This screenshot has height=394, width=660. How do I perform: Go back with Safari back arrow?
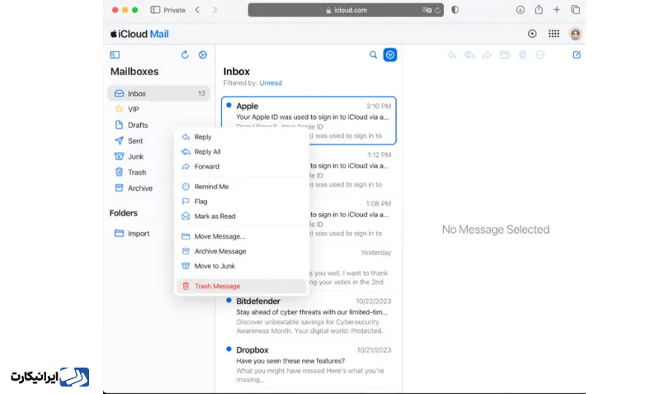tap(197, 10)
